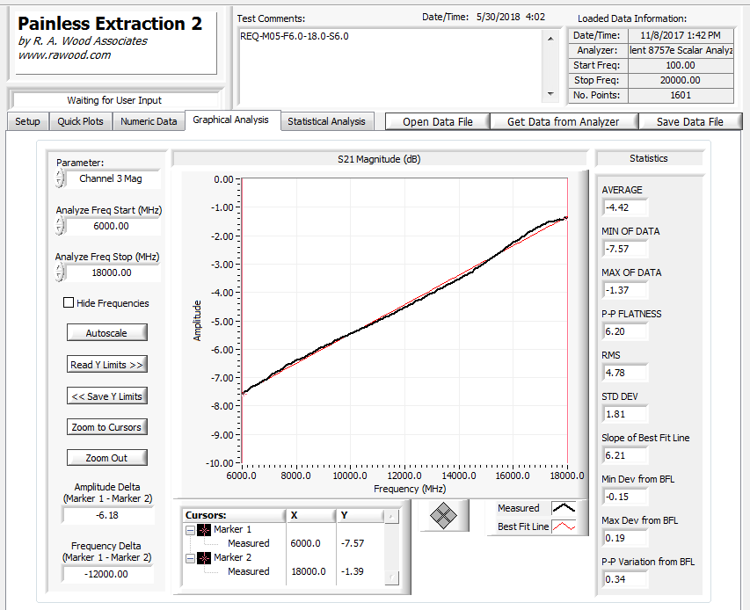Viewport: 750px width, 610px height.
Task: Click the Marker 2 Y value -1.39
Action: (x=353, y=571)
